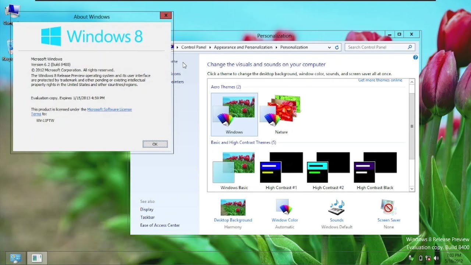This screenshot has height=265, width=471.
Task: Close the About Windows dialog
Action: pyautogui.click(x=166, y=15)
